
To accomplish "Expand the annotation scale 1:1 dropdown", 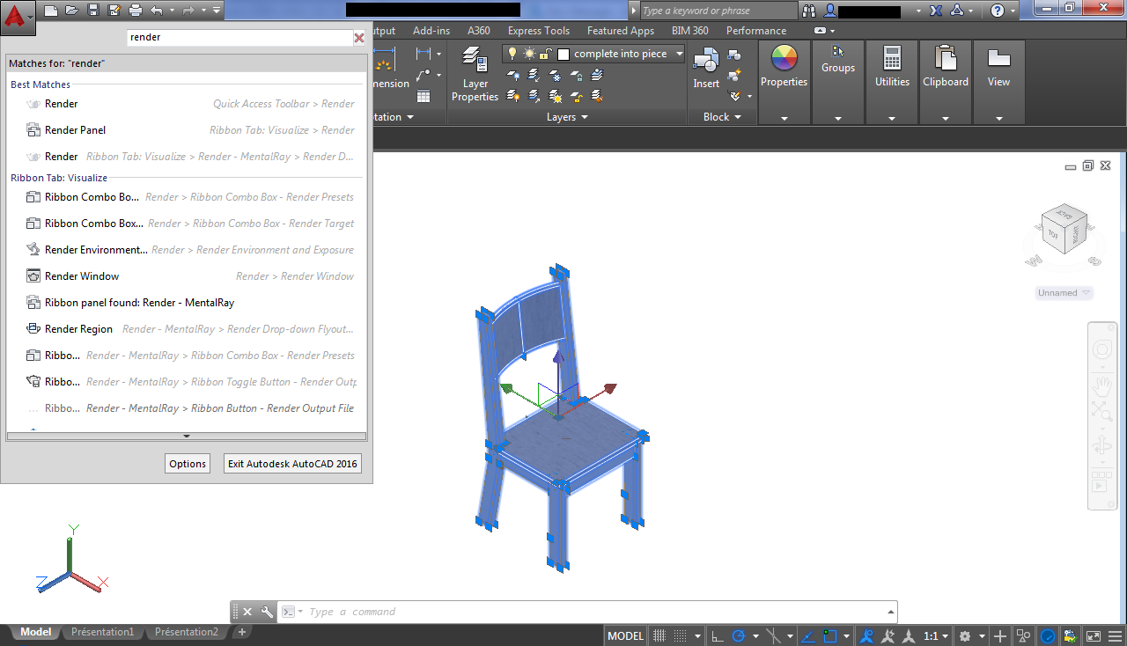I will 944,635.
